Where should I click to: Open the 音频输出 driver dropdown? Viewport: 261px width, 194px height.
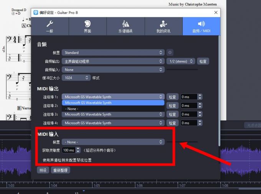113,61
